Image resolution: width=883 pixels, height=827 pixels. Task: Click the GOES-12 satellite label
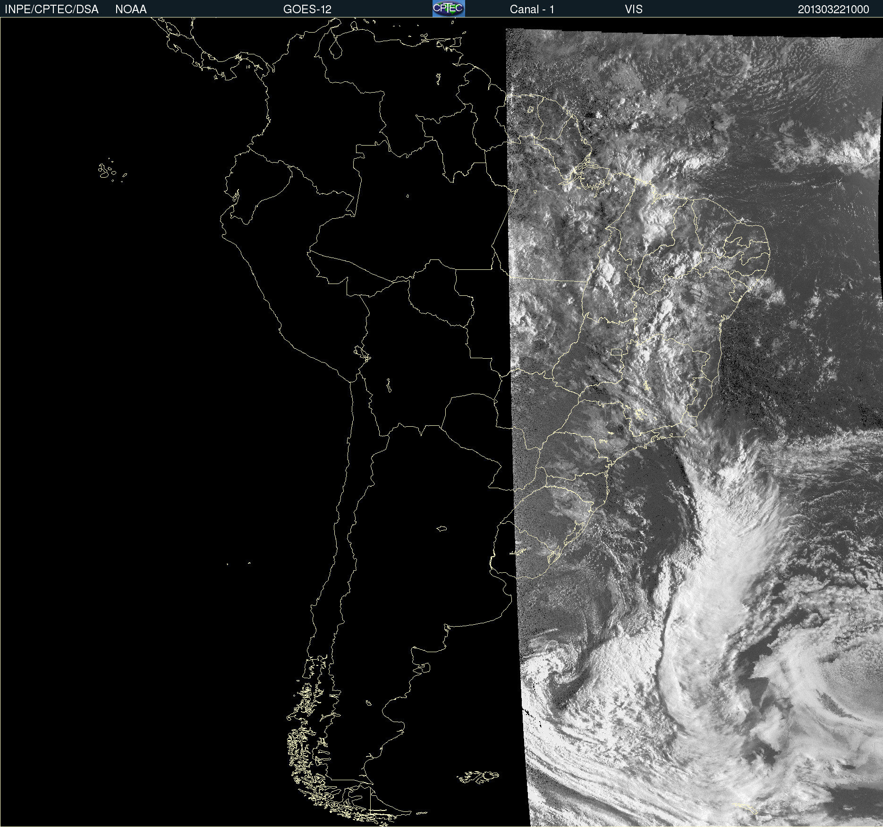click(307, 9)
